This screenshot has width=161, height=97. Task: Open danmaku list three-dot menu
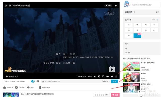pyautogui.click(x=134, y=12)
